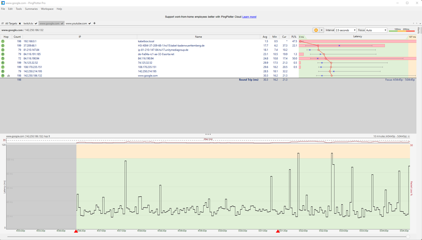Click twitch.tv tab checkmark icon
422x240 pixels.
[x=36, y=23]
